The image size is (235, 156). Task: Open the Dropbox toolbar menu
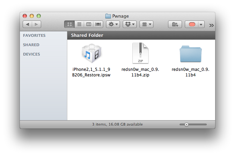point(129,24)
